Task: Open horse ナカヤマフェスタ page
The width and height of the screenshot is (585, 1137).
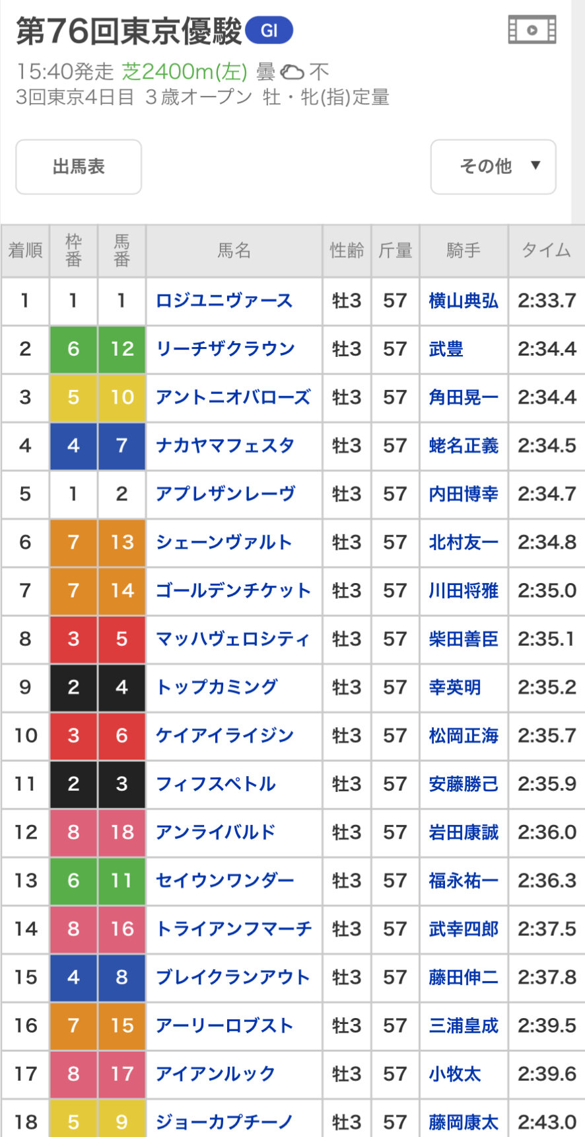Action: click(x=225, y=446)
